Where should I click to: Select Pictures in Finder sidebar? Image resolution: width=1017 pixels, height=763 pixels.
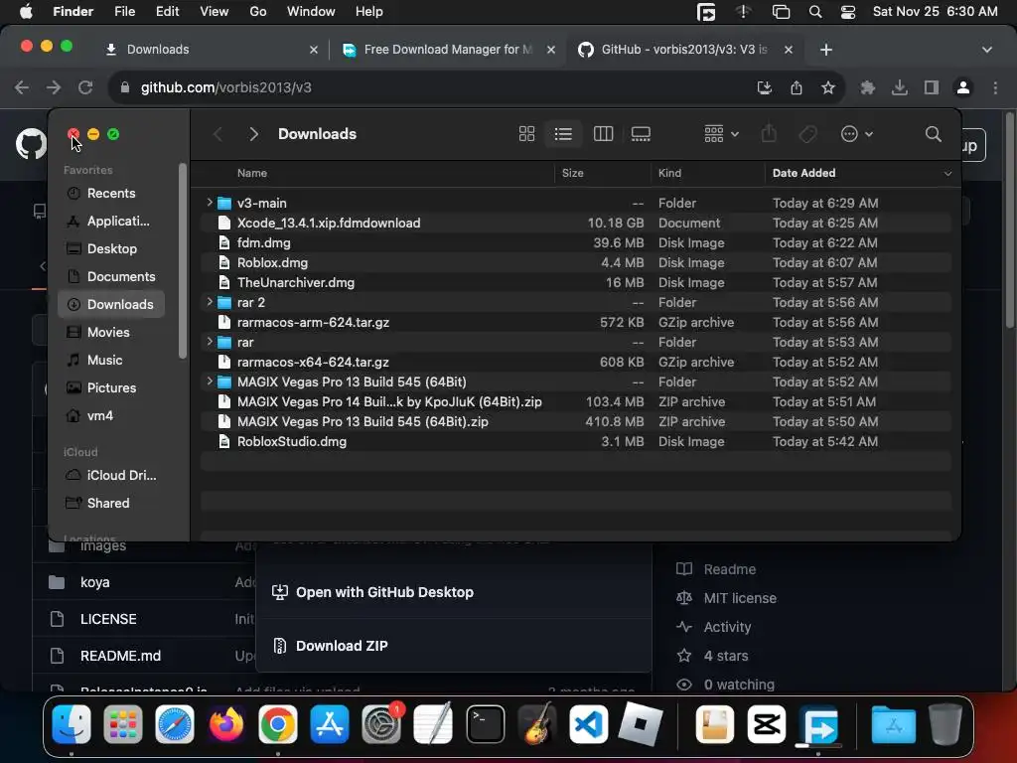coord(111,388)
